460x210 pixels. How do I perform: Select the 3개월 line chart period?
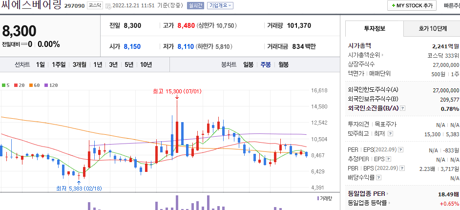[x=80, y=65]
